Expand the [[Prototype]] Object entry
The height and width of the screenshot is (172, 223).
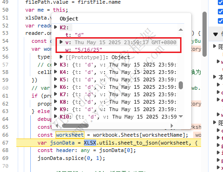pyautogui.click(x=61, y=57)
